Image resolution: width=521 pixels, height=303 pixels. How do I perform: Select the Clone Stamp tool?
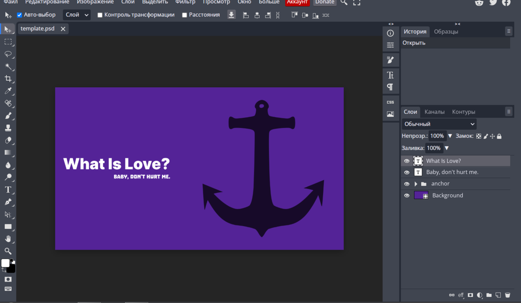(x=8, y=128)
